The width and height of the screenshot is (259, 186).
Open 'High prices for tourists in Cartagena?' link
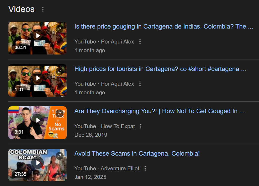[160, 69]
